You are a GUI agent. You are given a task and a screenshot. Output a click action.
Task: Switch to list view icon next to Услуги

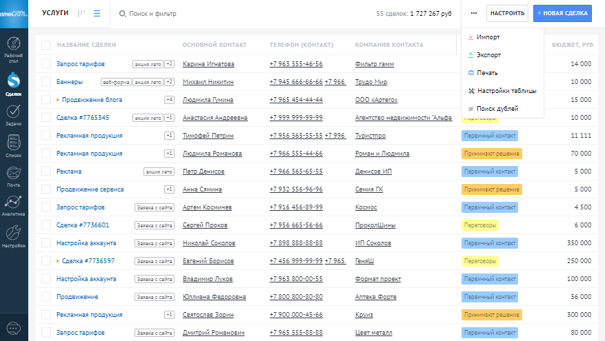(x=97, y=14)
